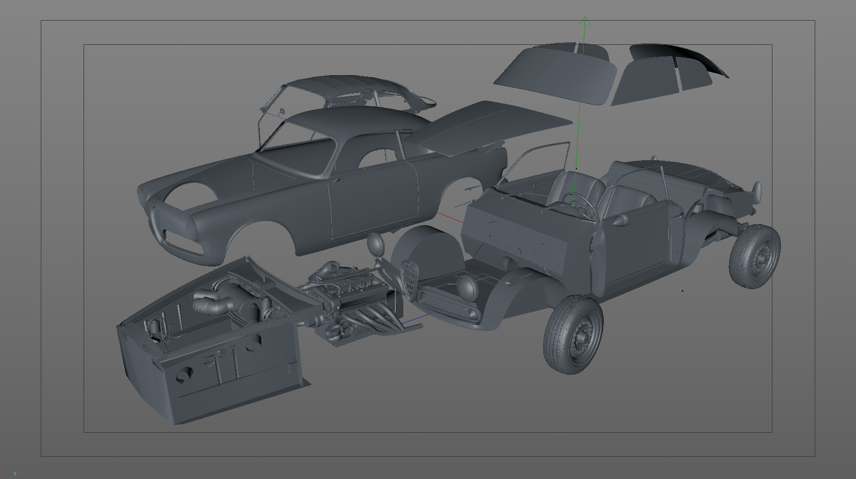This screenshot has width=856, height=479.
Task: Select the separated roof frame piece
Action: (347, 93)
